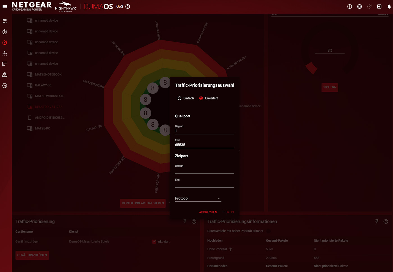Open the language globe icon

click(359, 6)
